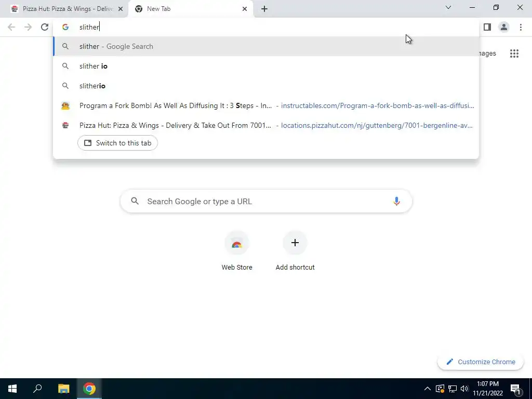Click the Images link at top right
The width and height of the screenshot is (532, 399).
point(487,54)
